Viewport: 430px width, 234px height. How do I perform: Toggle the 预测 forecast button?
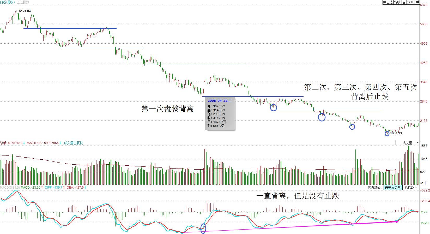(x=410, y=2)
